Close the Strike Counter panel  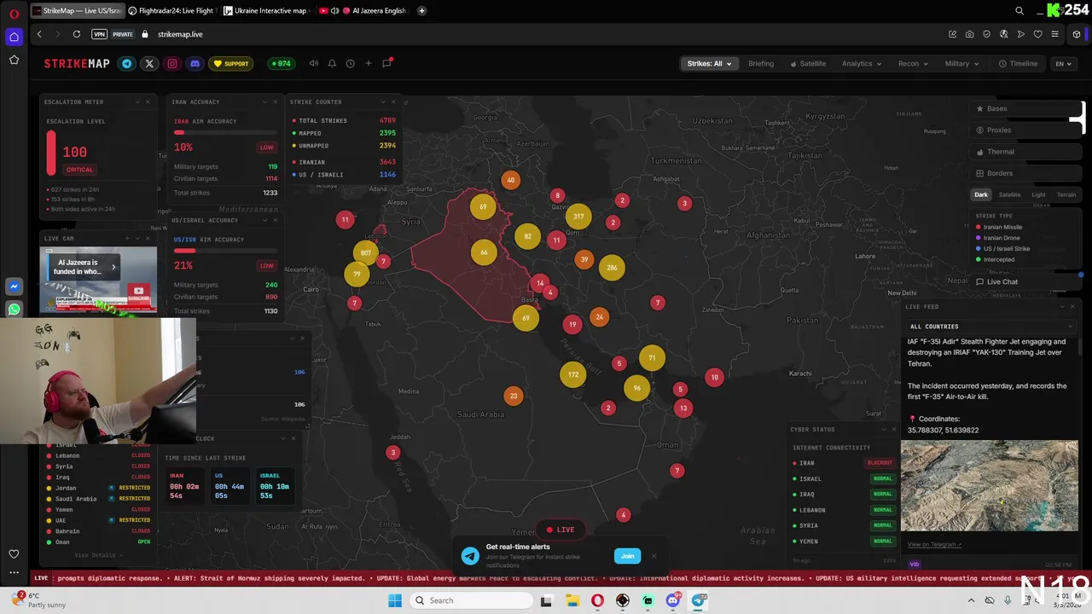(x=393, y=101)
